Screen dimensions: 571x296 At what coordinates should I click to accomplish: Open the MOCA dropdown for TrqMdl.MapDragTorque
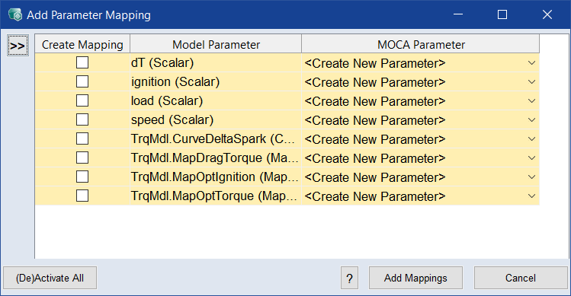[531, 158]
